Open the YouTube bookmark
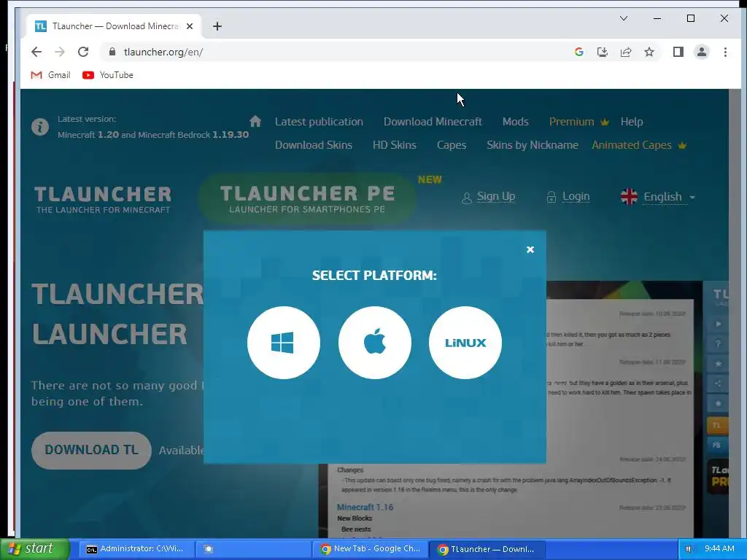This screenshot has width=747, height=560. pos(108,75)
